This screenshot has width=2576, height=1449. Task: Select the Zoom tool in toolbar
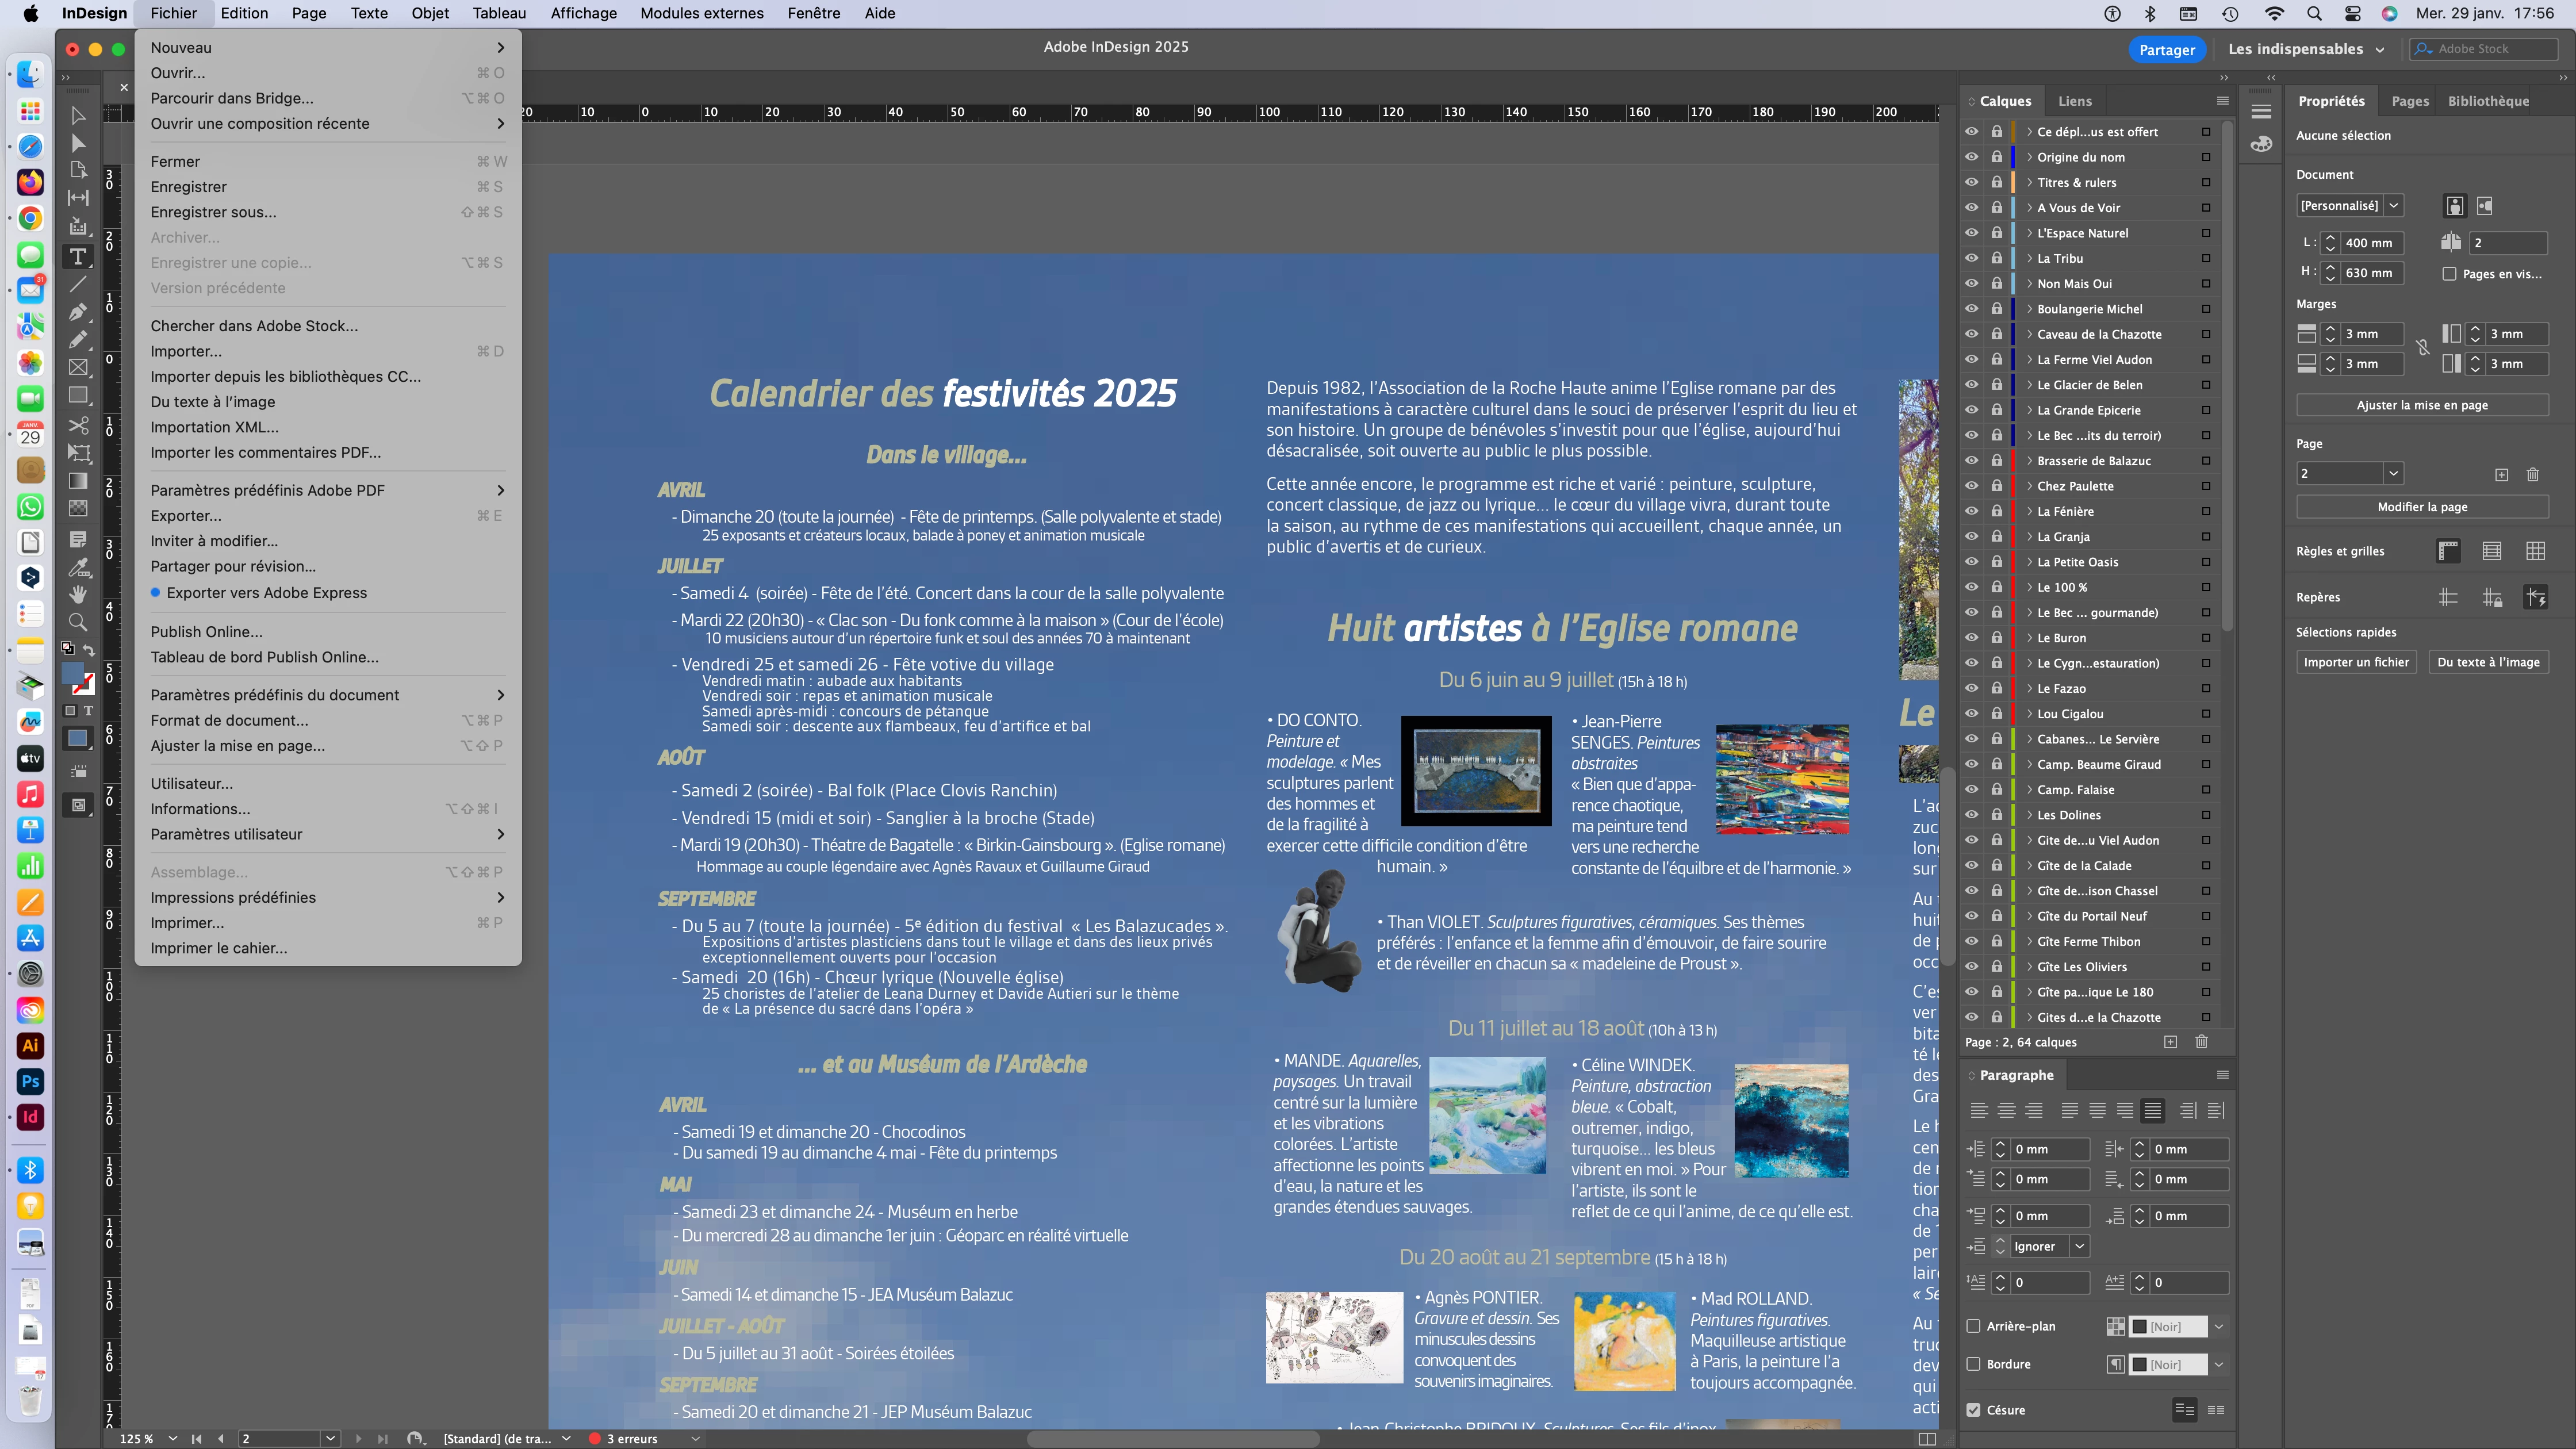78,622
